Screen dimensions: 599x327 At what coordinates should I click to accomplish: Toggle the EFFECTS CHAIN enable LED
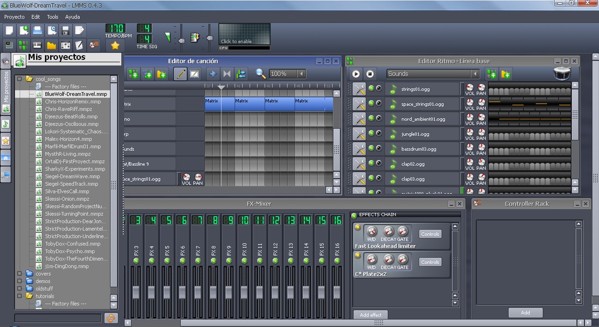(354, 215)
